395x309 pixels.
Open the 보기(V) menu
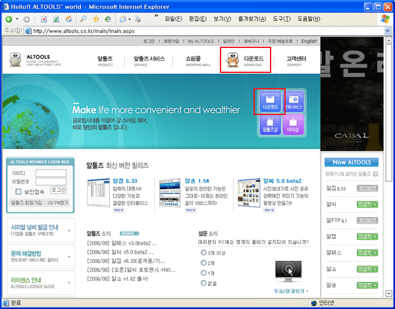223,19
